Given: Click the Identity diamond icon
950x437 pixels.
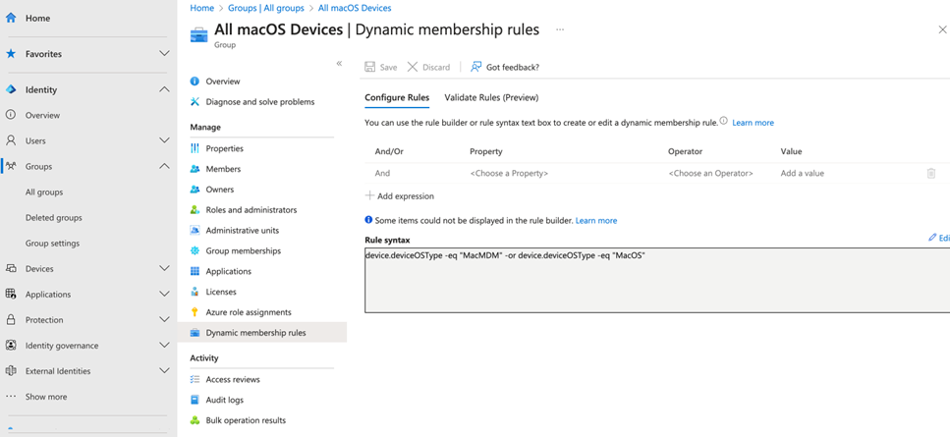Looking at the screenshot, I should pos(11,89).
